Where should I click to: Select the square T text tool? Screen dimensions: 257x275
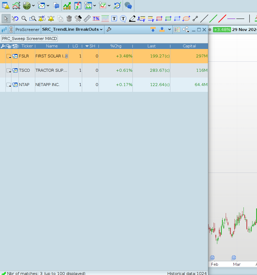(x=114, y=19)
